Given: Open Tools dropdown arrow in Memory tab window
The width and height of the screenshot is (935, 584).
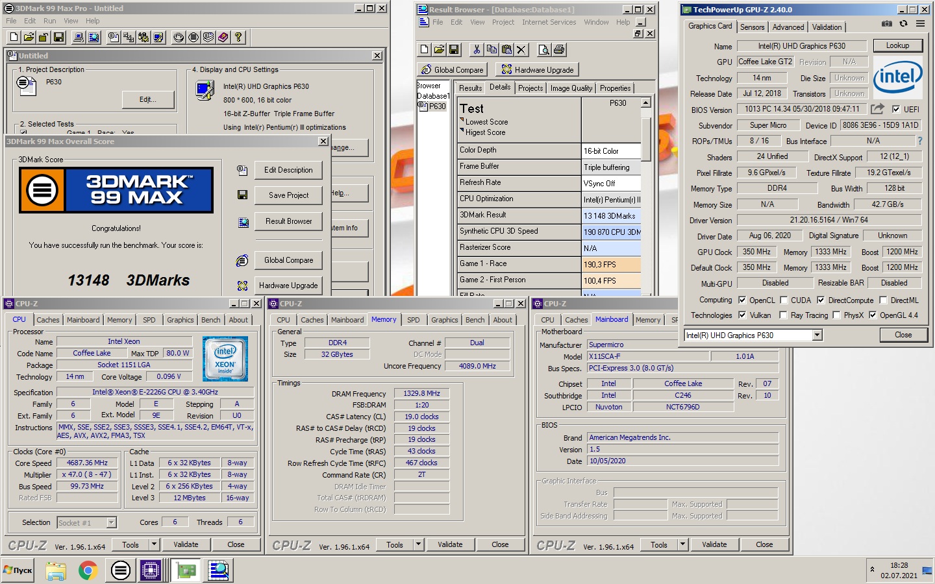Looking at the screenshot, I should (418, 544).
